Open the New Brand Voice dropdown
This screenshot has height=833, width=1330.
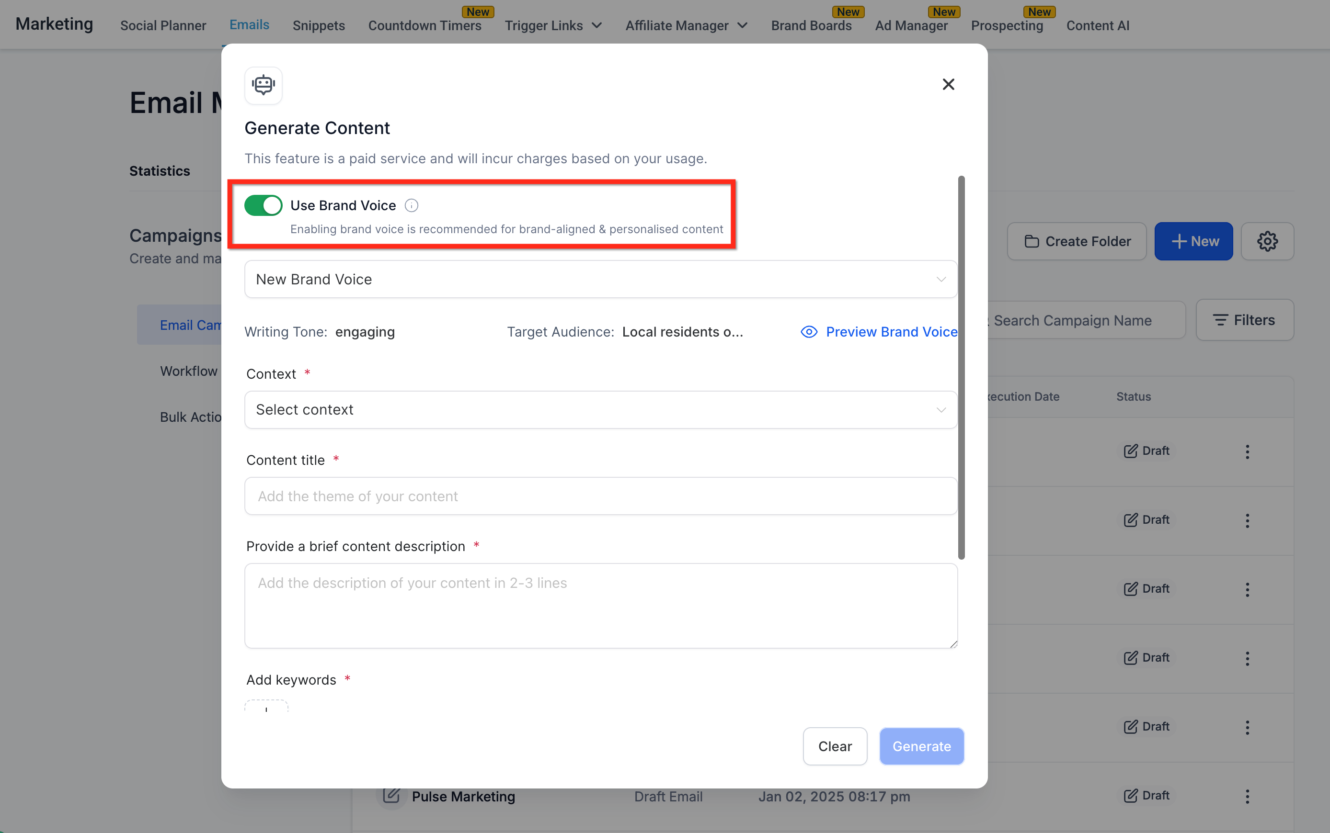(601, 279)
